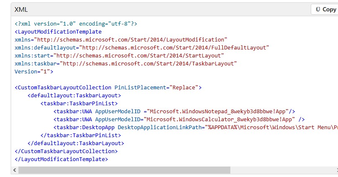Viewport: 338px width, 177px height.
Task: Click the xmlns:start StartLayout line
Action: coord(119,56)
